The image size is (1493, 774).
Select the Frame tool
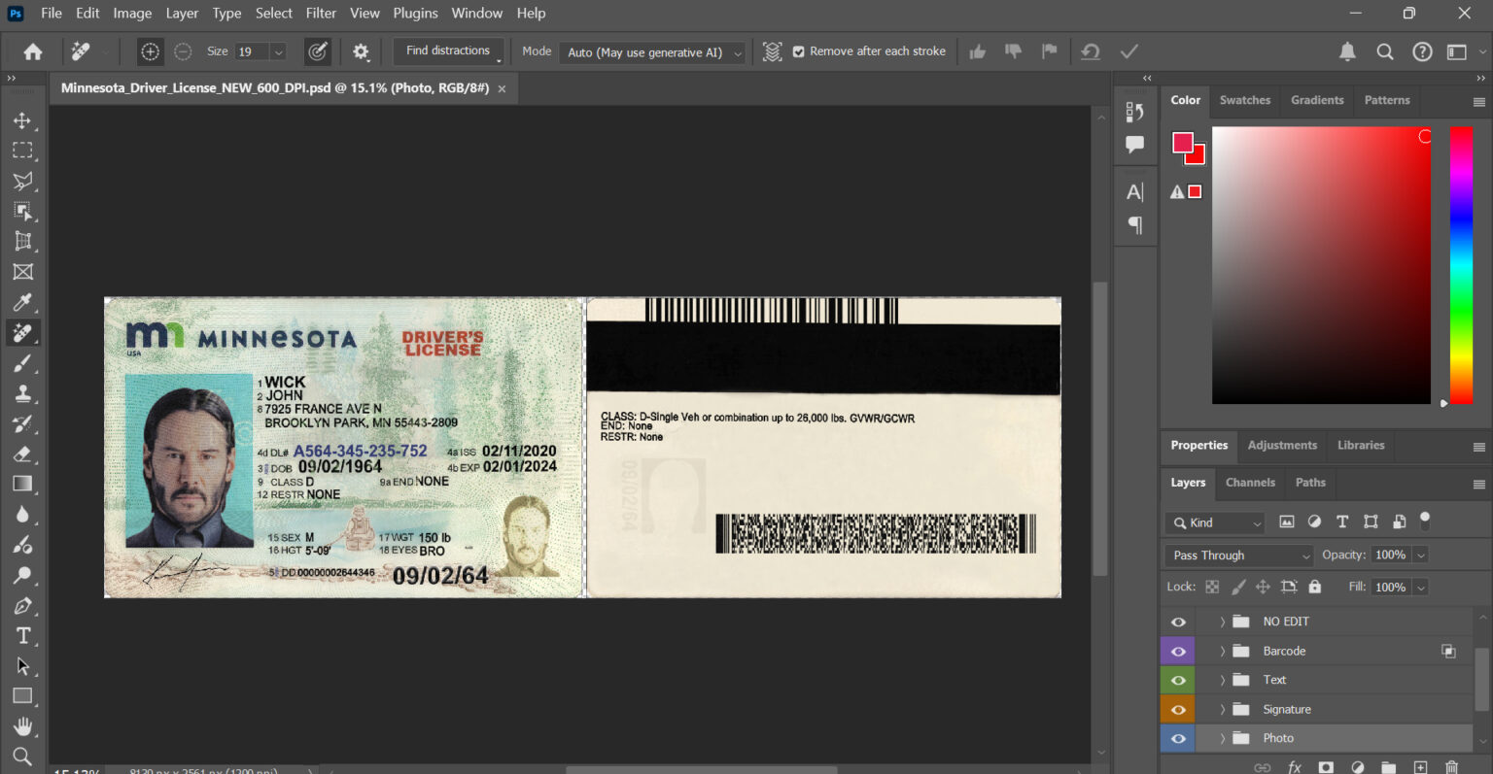[22, 272]
